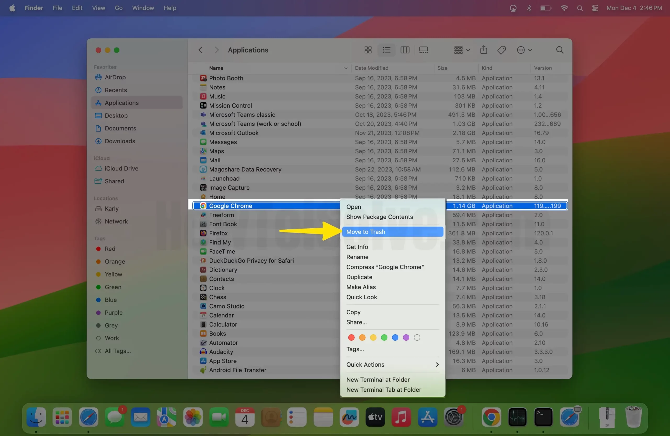Select Quick Look in context menu

pos(361,297)
